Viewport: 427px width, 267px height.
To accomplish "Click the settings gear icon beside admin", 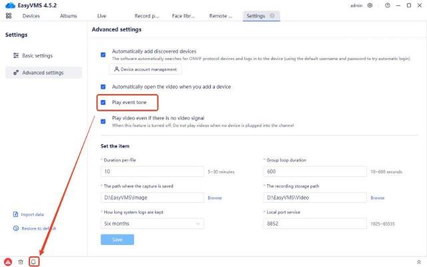I will coord(370,5).
